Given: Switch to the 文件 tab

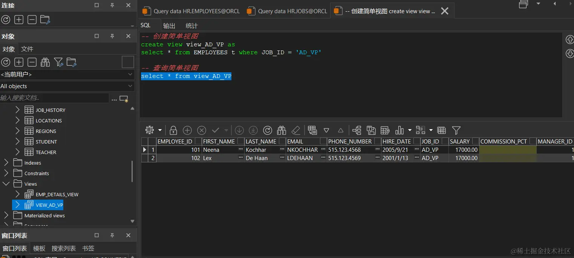Looking at the screenshot, I should (x=27, y=49).
